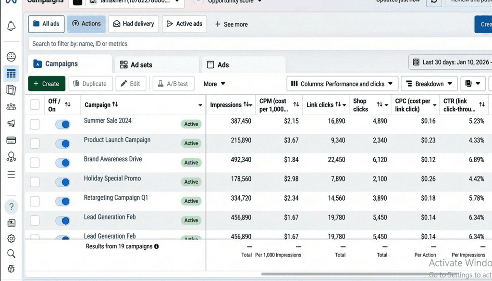Open the Help question mark icon
The height and width of the screenshot is (281, 492).
[12, 206]
